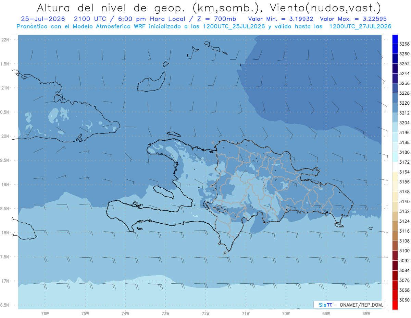Click the '17N' latitude label

point(6,281)
